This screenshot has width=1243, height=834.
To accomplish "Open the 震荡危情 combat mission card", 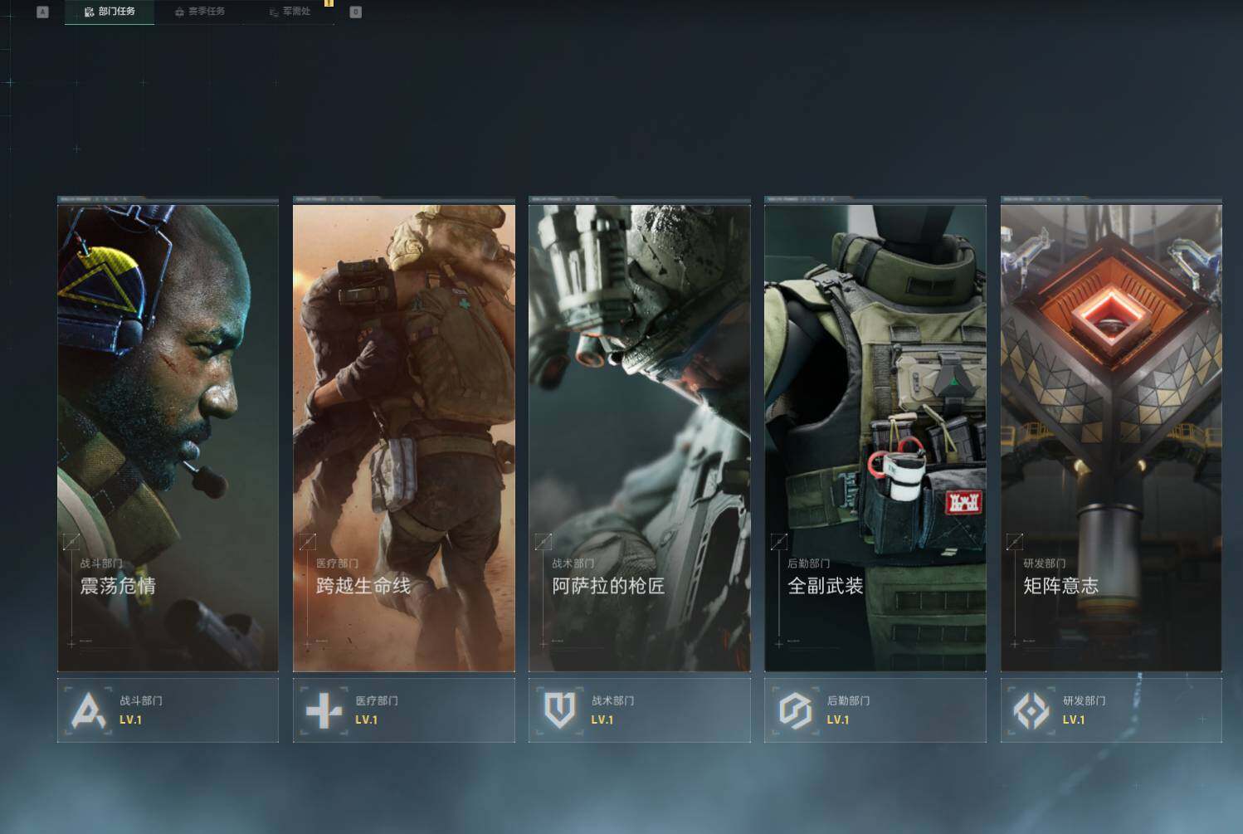I will click(168, 434).
